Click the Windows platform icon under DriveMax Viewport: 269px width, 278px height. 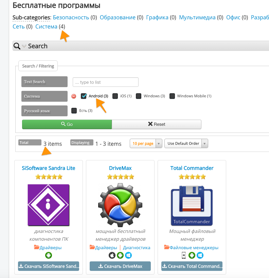tap(128, 255)
